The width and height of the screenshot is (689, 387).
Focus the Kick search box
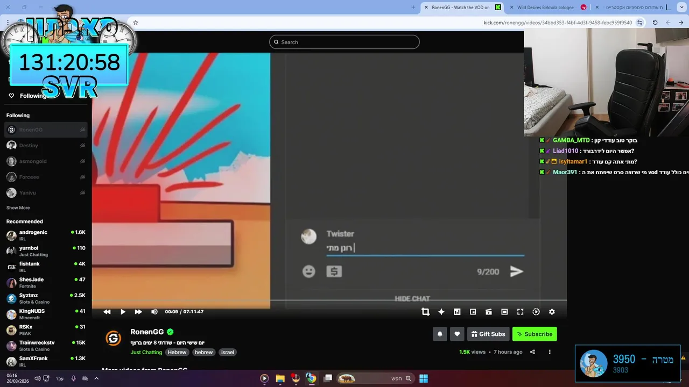coord(344,42)
